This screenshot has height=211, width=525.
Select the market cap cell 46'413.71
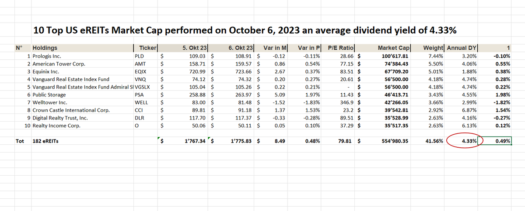point(395,95)
